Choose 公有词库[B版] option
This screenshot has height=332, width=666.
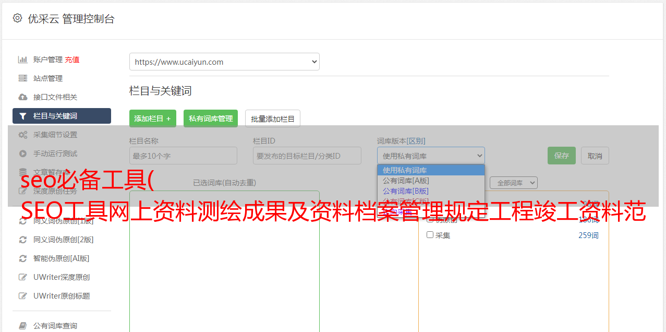pos(431,191)
